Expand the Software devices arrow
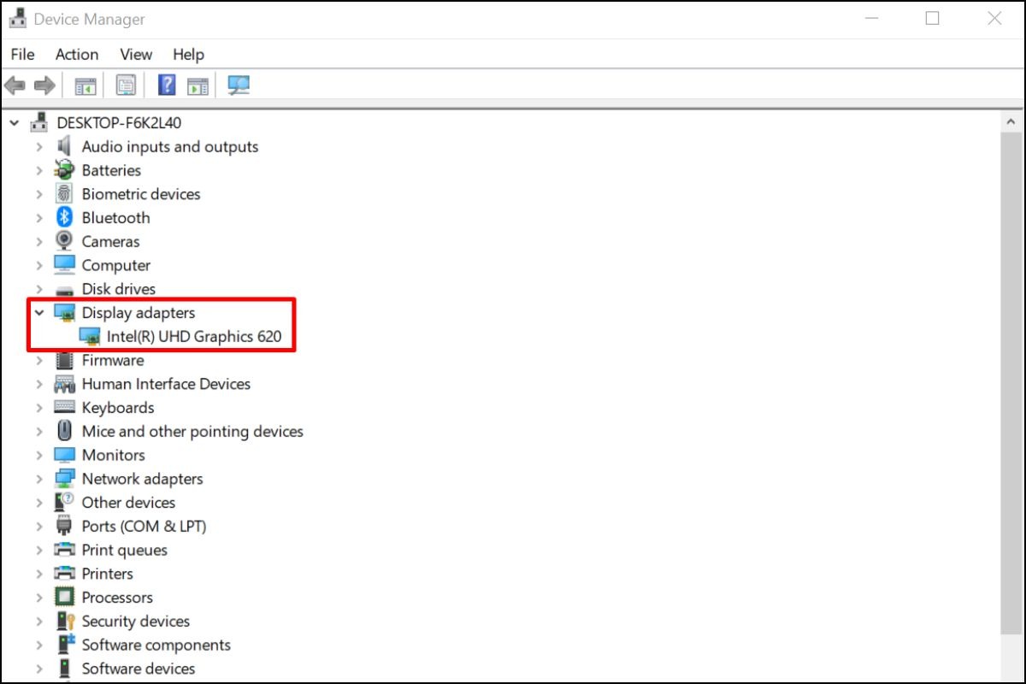This screenshot has height=684, width=1026. (x=39, y=669)
